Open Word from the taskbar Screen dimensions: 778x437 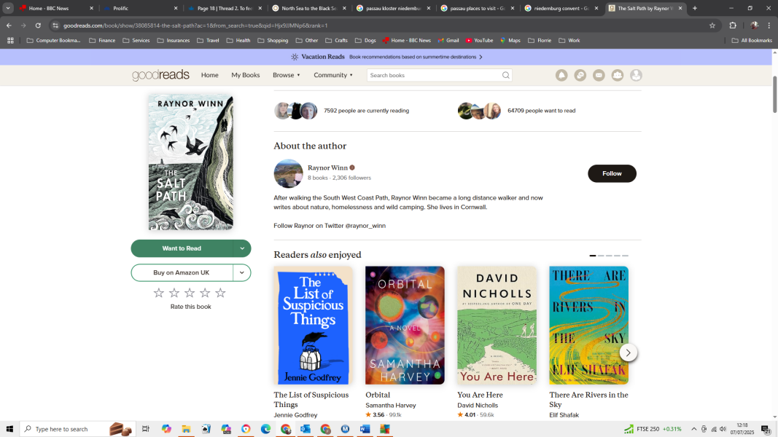(x=365, y=429)
